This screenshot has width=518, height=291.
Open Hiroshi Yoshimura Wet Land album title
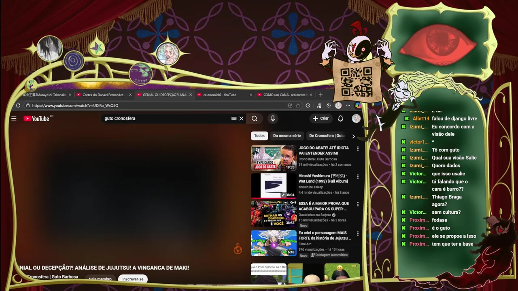[x=323, y=179]
